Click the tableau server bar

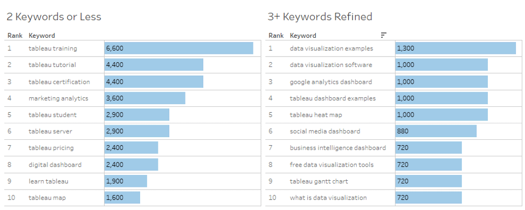(x=136, y=131)
